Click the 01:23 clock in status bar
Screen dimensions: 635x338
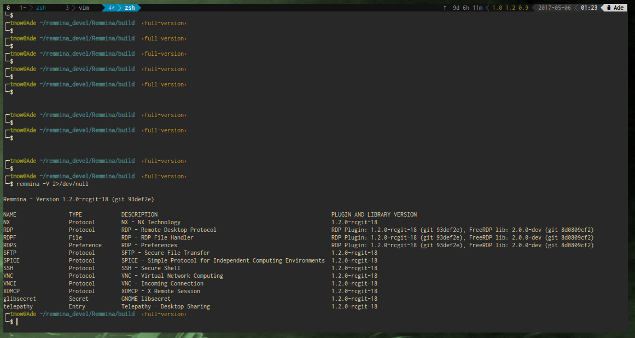[589, 8]
